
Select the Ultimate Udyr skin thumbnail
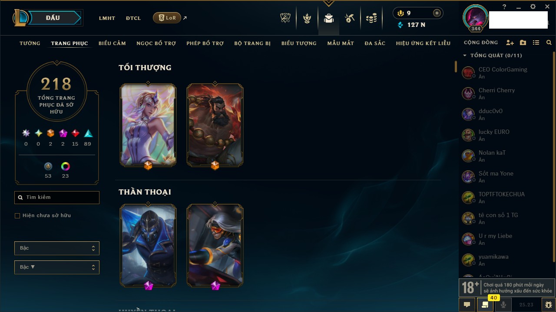(215, 125)
